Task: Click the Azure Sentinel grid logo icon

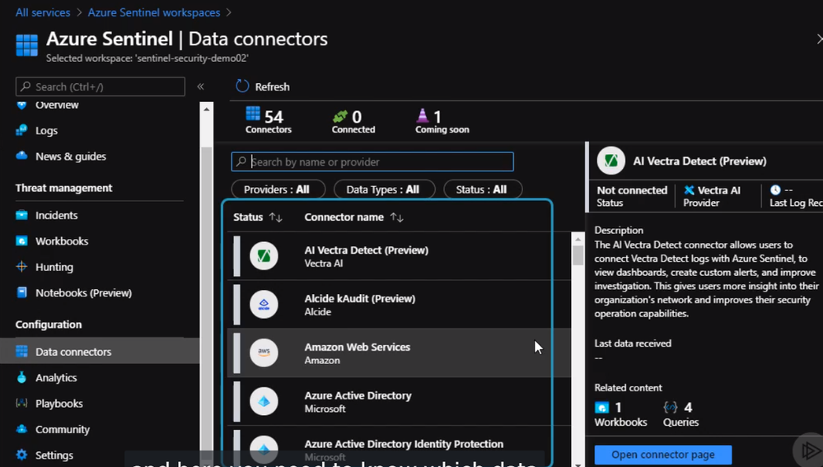Action: point(26,44)
